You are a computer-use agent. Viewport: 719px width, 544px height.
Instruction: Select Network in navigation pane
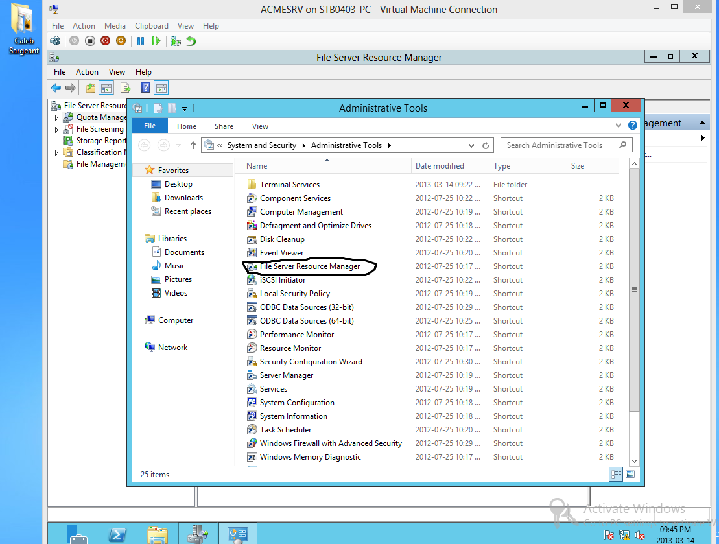[x=172, y=348]
